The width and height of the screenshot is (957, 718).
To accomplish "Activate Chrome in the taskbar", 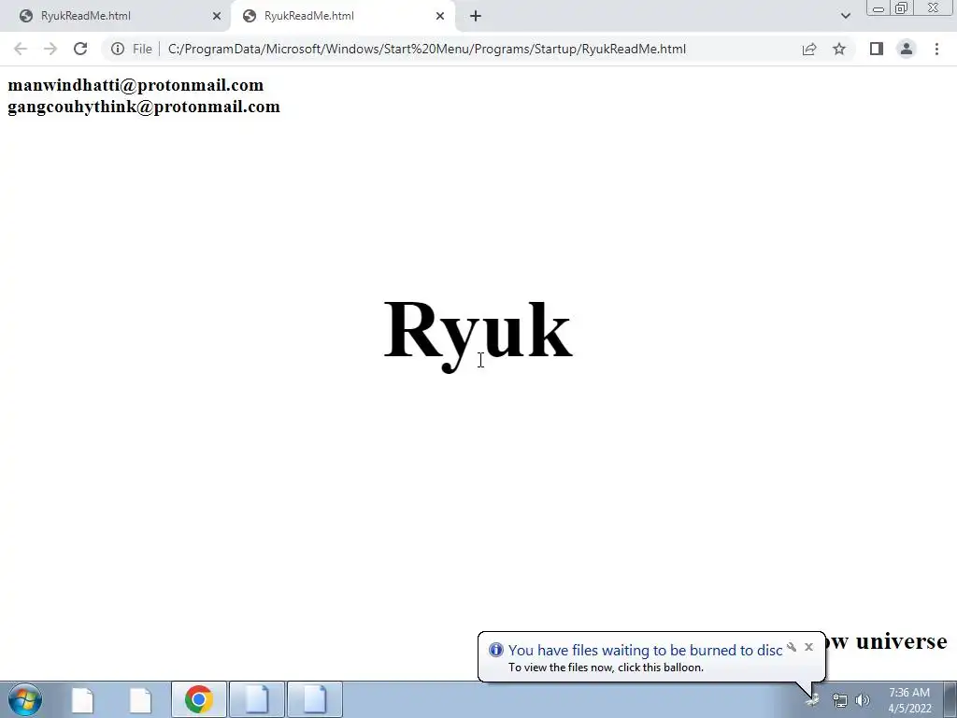I will click(198, 699).
